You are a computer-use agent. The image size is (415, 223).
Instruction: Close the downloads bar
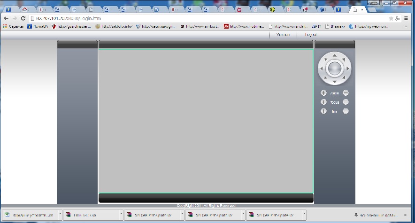(405, 215)
